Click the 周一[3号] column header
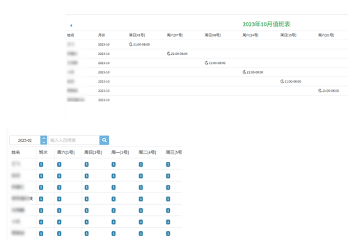348x250 pixels. click(120, 152)
